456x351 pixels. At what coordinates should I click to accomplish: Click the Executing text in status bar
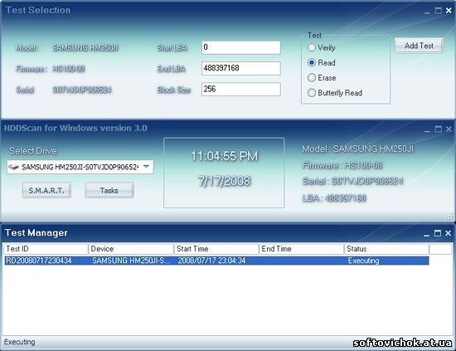click(20, 342)
